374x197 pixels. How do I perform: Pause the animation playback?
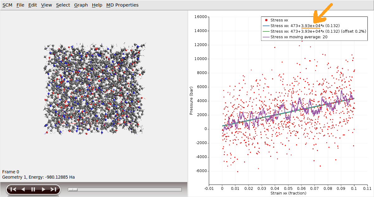click(33, 189)
